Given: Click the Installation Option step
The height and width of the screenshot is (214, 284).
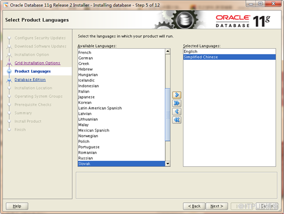Looking at the screenshot, I should pyautogui.click(x=32, y=55).
